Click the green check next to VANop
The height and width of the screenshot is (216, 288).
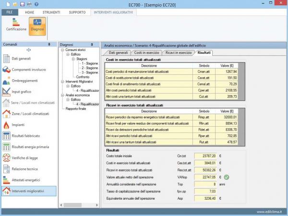(x=227, y=177)
